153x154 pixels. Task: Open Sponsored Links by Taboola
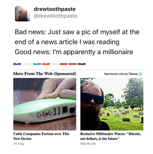[121, 74]
